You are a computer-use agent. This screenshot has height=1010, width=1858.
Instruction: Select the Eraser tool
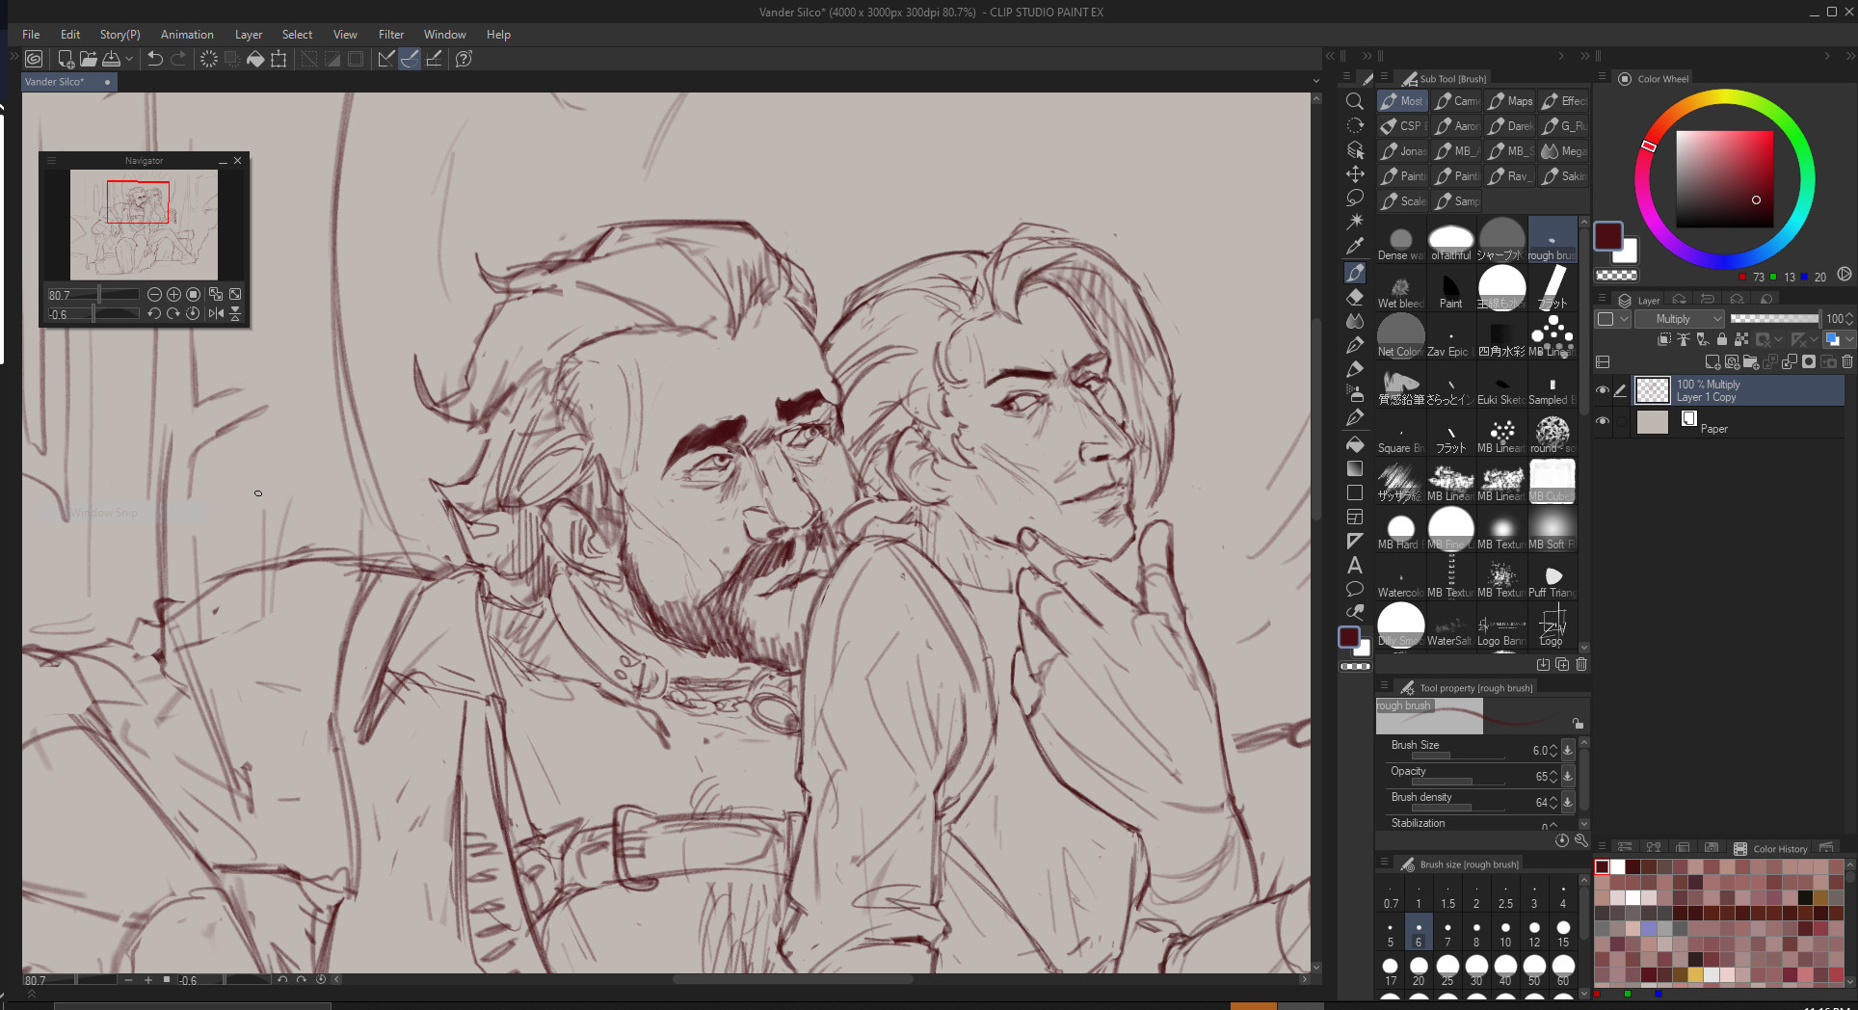1354,297
